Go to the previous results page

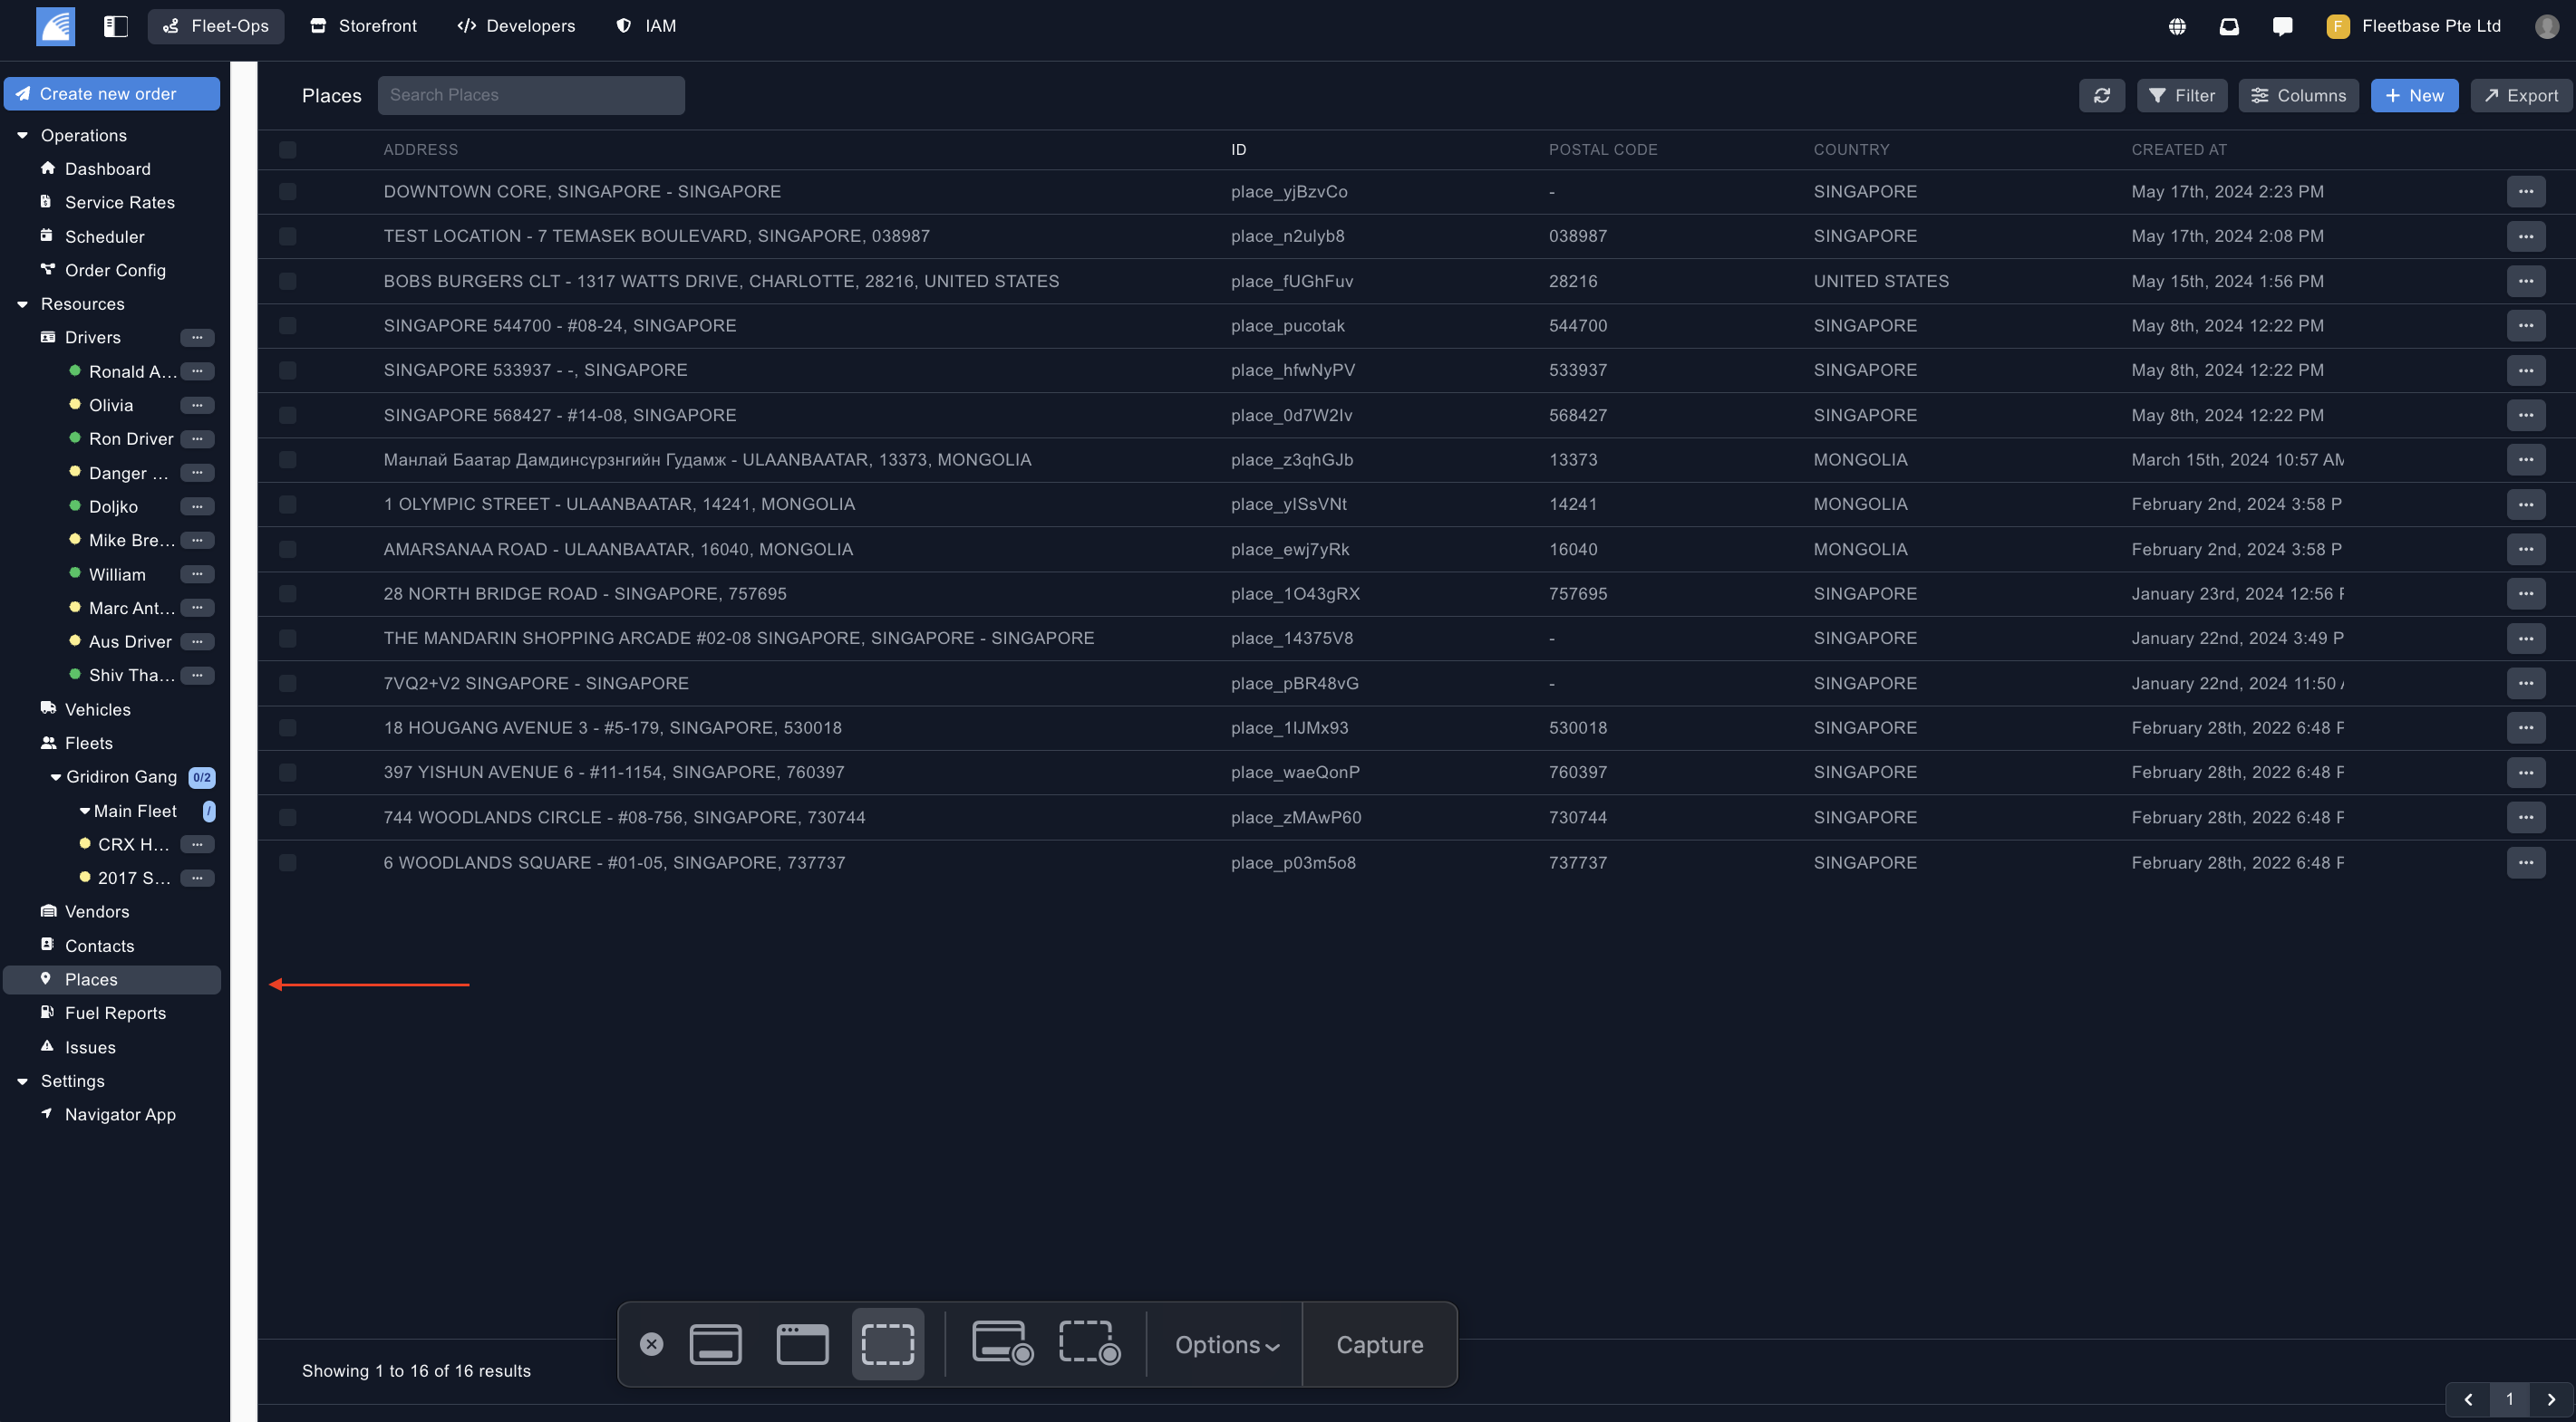[x=2468, y=1400]
